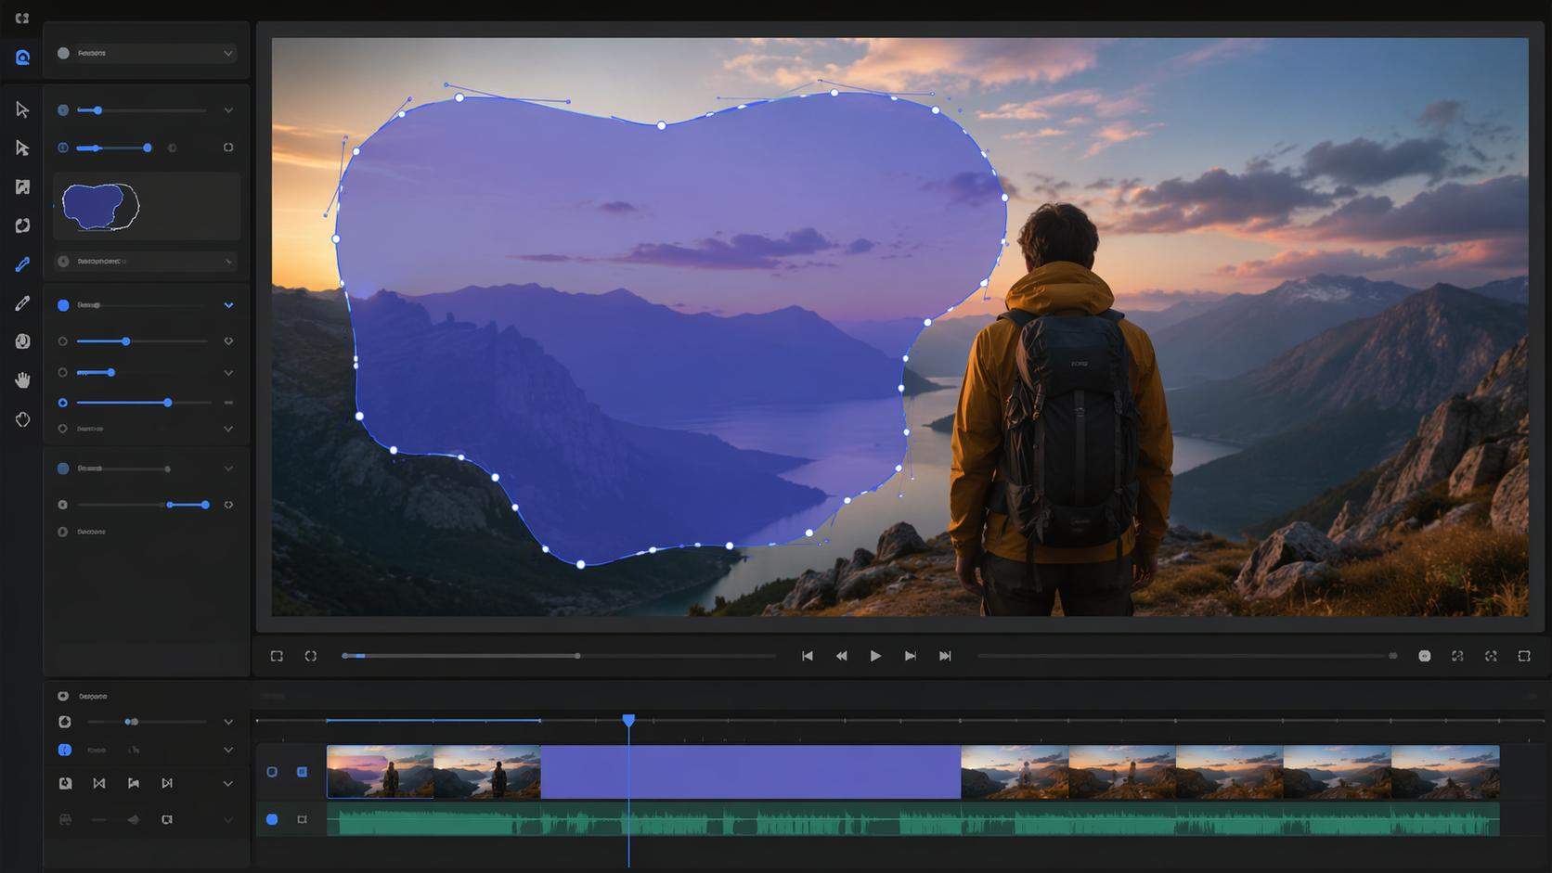Click the zoom slider handle right of the transport controls
1552x873 pixels.
point(1392,656)
